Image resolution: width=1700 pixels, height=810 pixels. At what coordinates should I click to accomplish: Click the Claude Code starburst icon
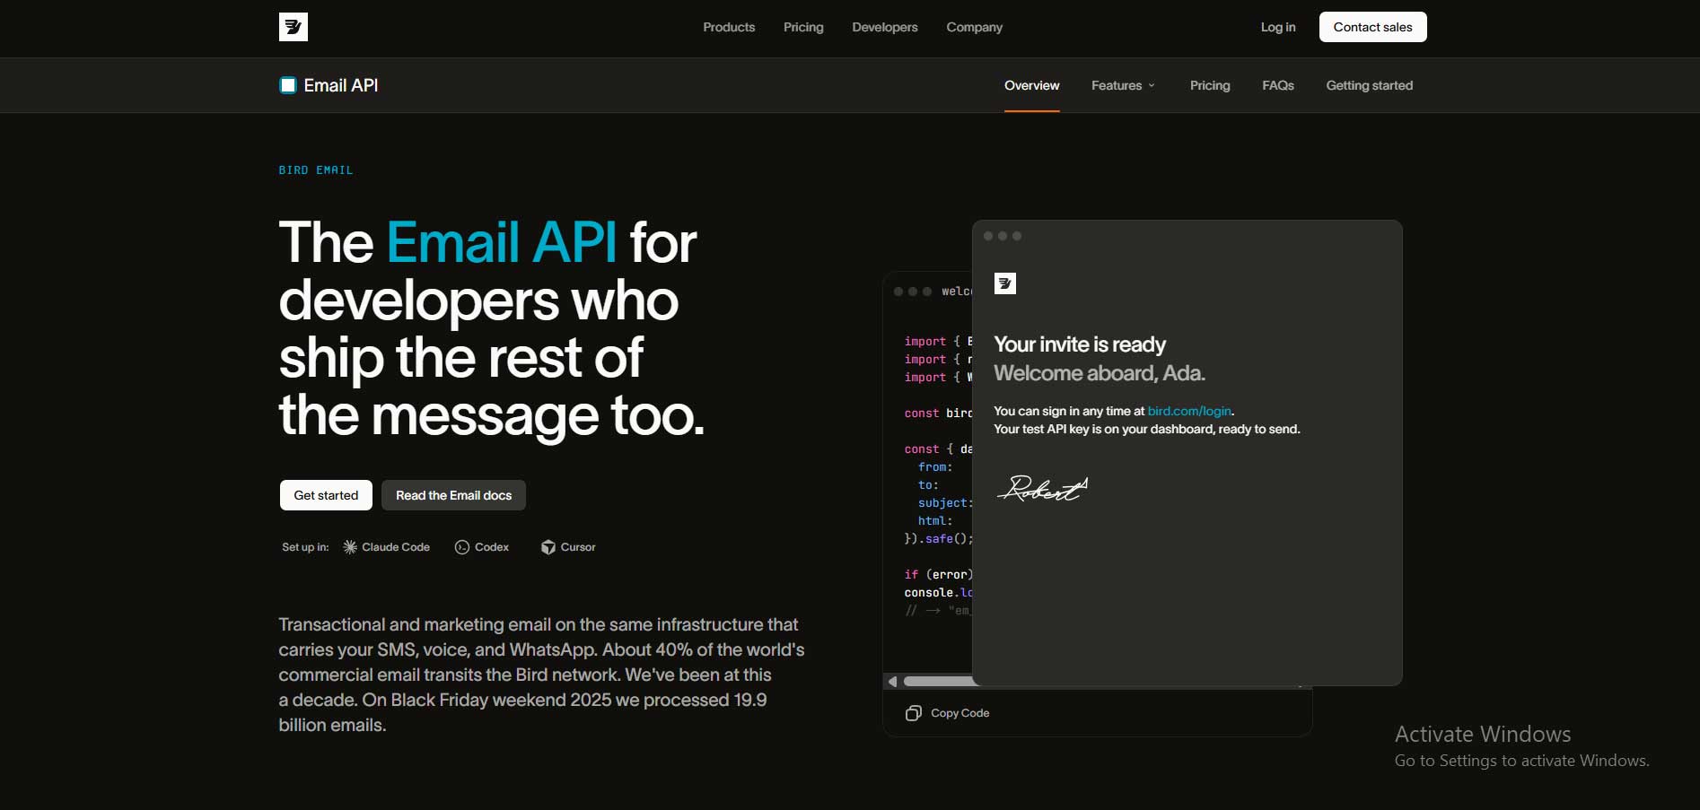point(350,547)
